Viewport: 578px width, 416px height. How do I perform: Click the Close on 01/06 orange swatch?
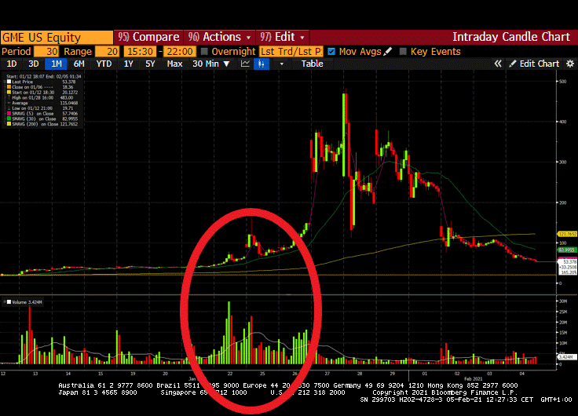coord(9,87)
